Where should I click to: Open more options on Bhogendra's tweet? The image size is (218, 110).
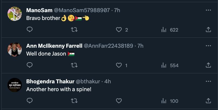pyautogui.click(x=208, y=81)
